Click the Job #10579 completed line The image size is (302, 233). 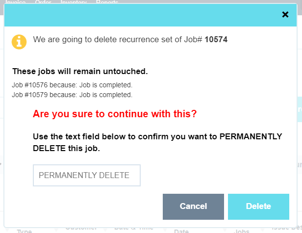pyautogui.click(x=72, y=95)
